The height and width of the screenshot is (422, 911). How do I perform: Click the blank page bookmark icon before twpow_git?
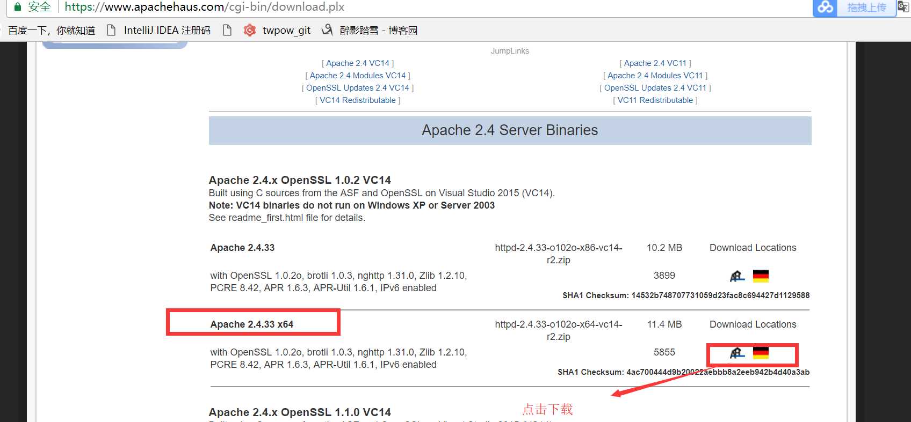[227, 30]
